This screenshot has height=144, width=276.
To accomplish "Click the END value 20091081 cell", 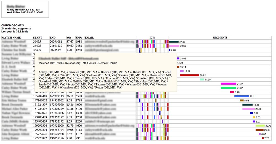I will (56, 42).
